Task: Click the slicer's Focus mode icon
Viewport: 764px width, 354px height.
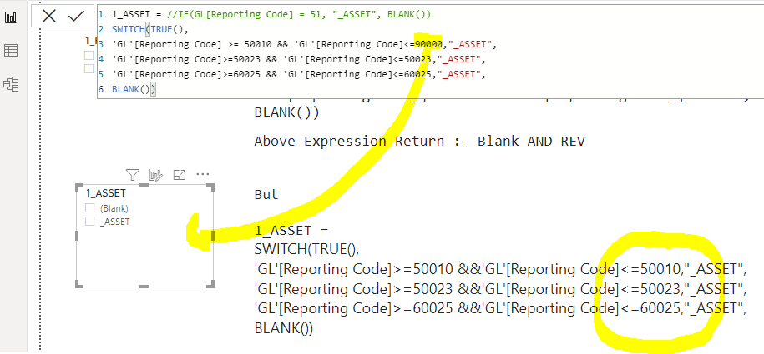Action: [x=180, y=175]
